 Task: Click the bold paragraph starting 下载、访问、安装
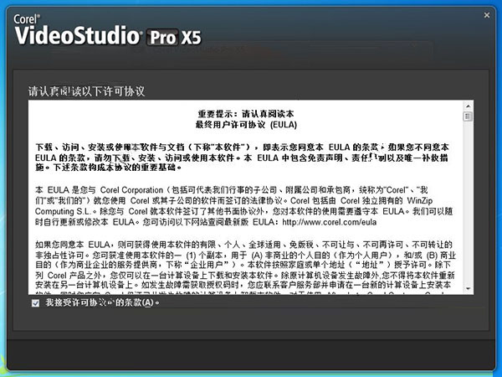tap(242, 158)
